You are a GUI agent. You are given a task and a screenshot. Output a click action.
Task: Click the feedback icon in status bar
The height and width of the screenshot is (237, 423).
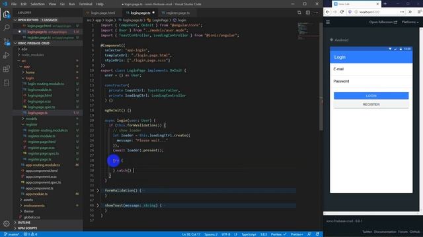point(309,234)
